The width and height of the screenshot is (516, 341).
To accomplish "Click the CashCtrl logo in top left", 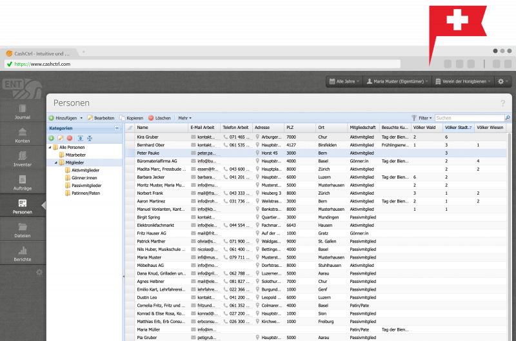I will (23, 88).
